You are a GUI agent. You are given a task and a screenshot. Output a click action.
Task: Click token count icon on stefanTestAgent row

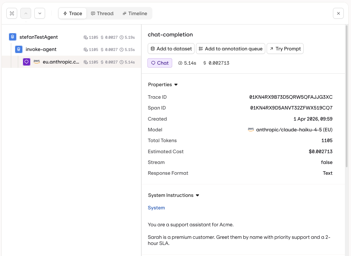pyautogui.click(x=86, y=37)
